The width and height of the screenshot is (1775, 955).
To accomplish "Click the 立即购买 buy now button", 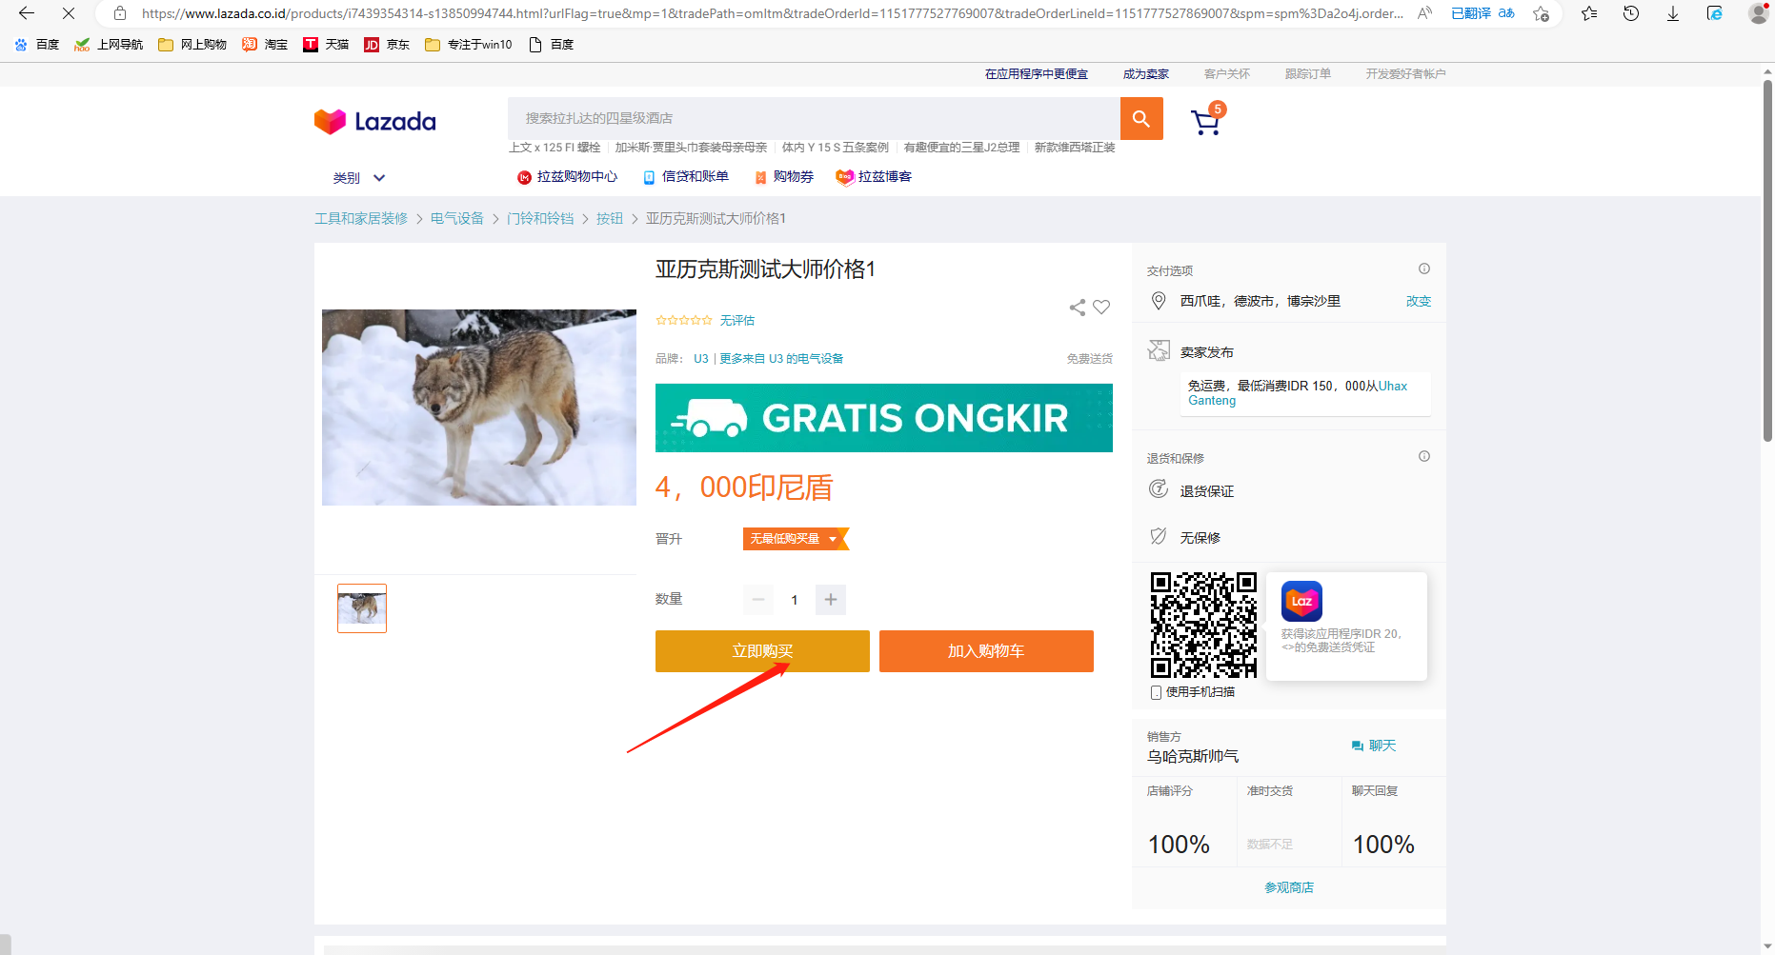I will [x=762, y=651].
